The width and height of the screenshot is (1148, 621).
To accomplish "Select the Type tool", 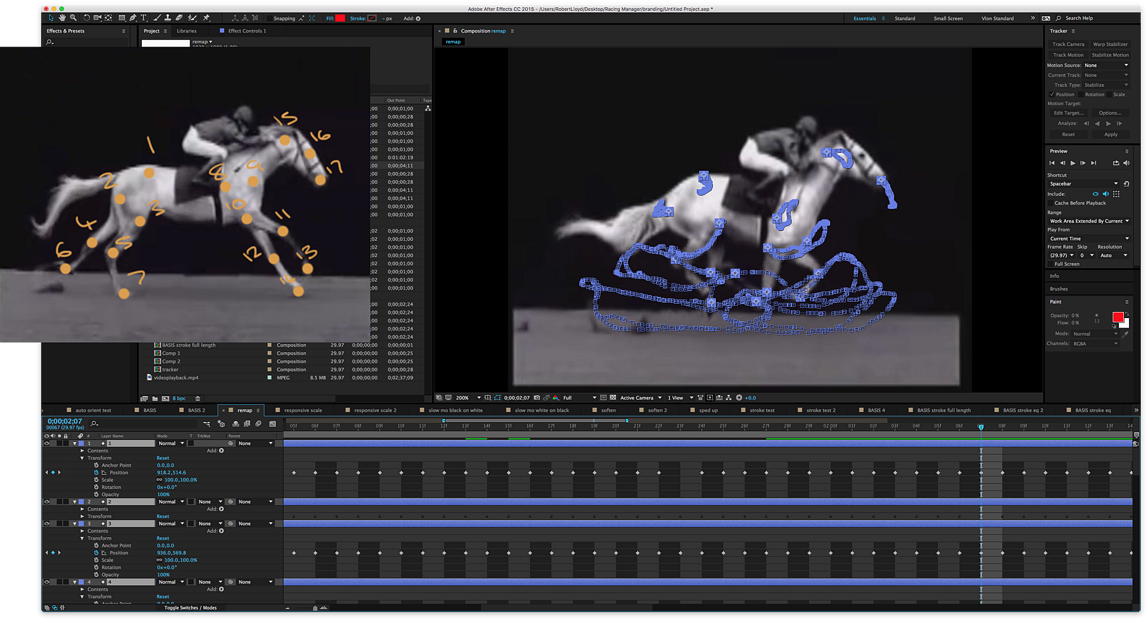I will click(x=143, y=18).
